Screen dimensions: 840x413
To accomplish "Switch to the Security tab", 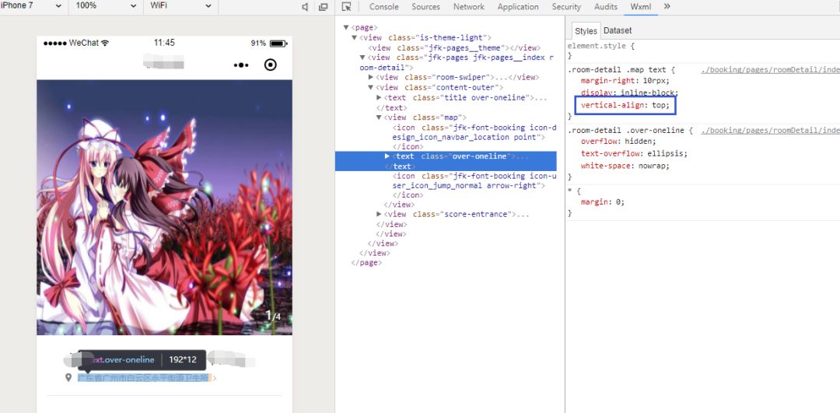I will point(566,7).
